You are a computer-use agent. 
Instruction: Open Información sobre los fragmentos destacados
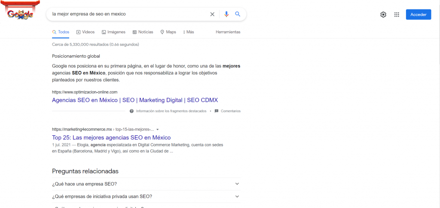[x=171, y=111]
